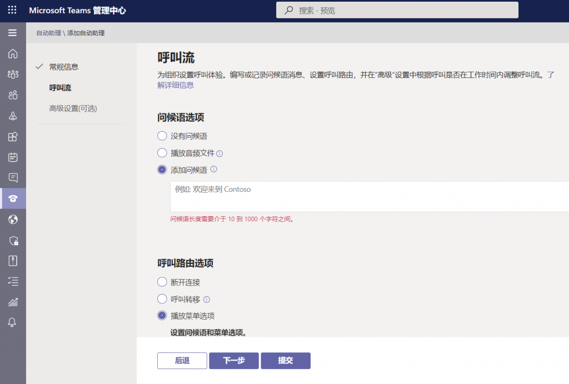Open the Analytics and reports chart icon

13,302
